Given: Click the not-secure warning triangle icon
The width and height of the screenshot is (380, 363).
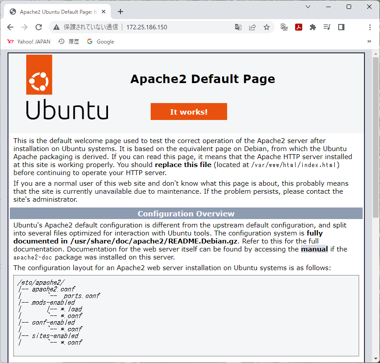Looking at the screenshot, I should click(56, 27).
